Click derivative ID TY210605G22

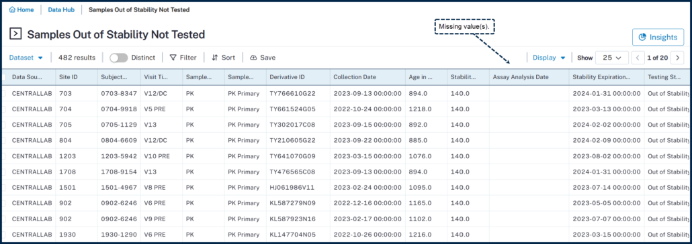tap(293, 140)
